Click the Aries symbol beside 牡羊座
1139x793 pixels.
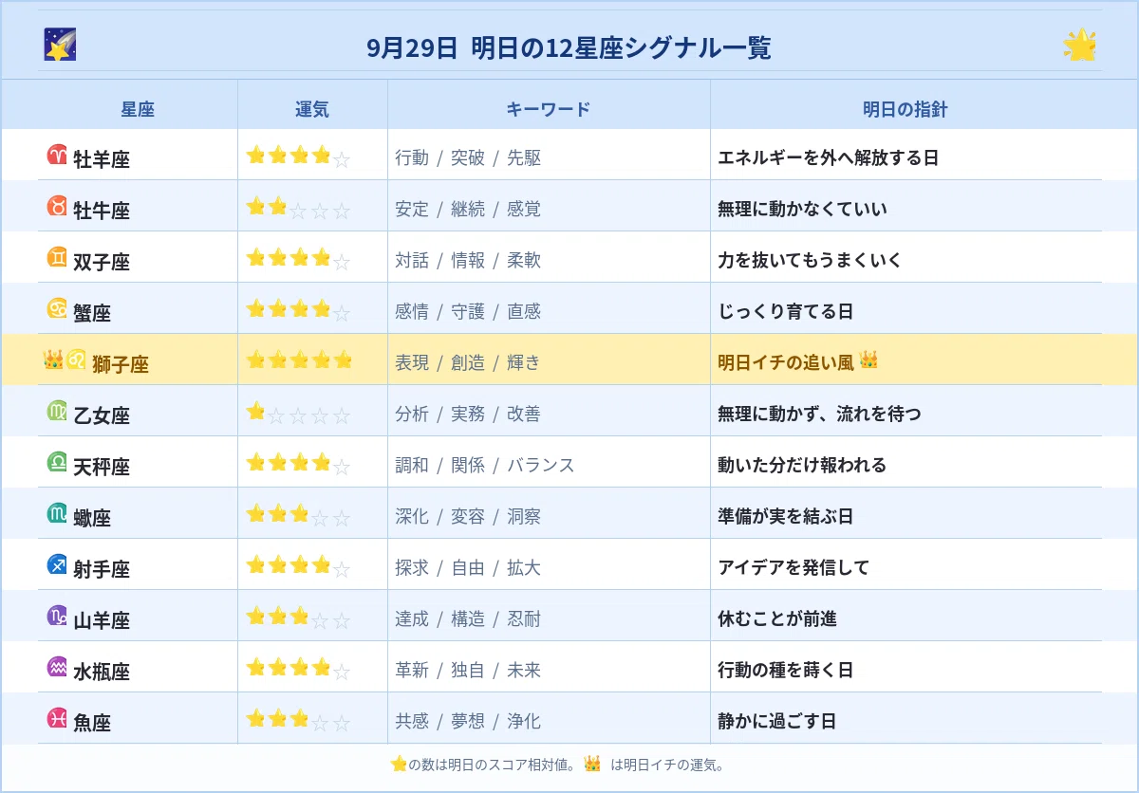(x=58, y=155)
